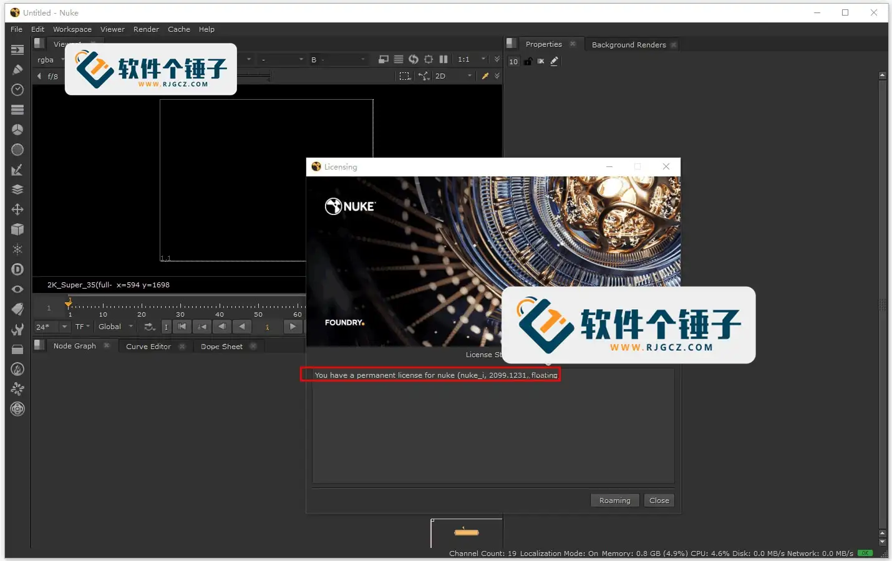Open the FurnaceCore flame menu
This screenshot has height=561, width=892.
pos(17,369)
